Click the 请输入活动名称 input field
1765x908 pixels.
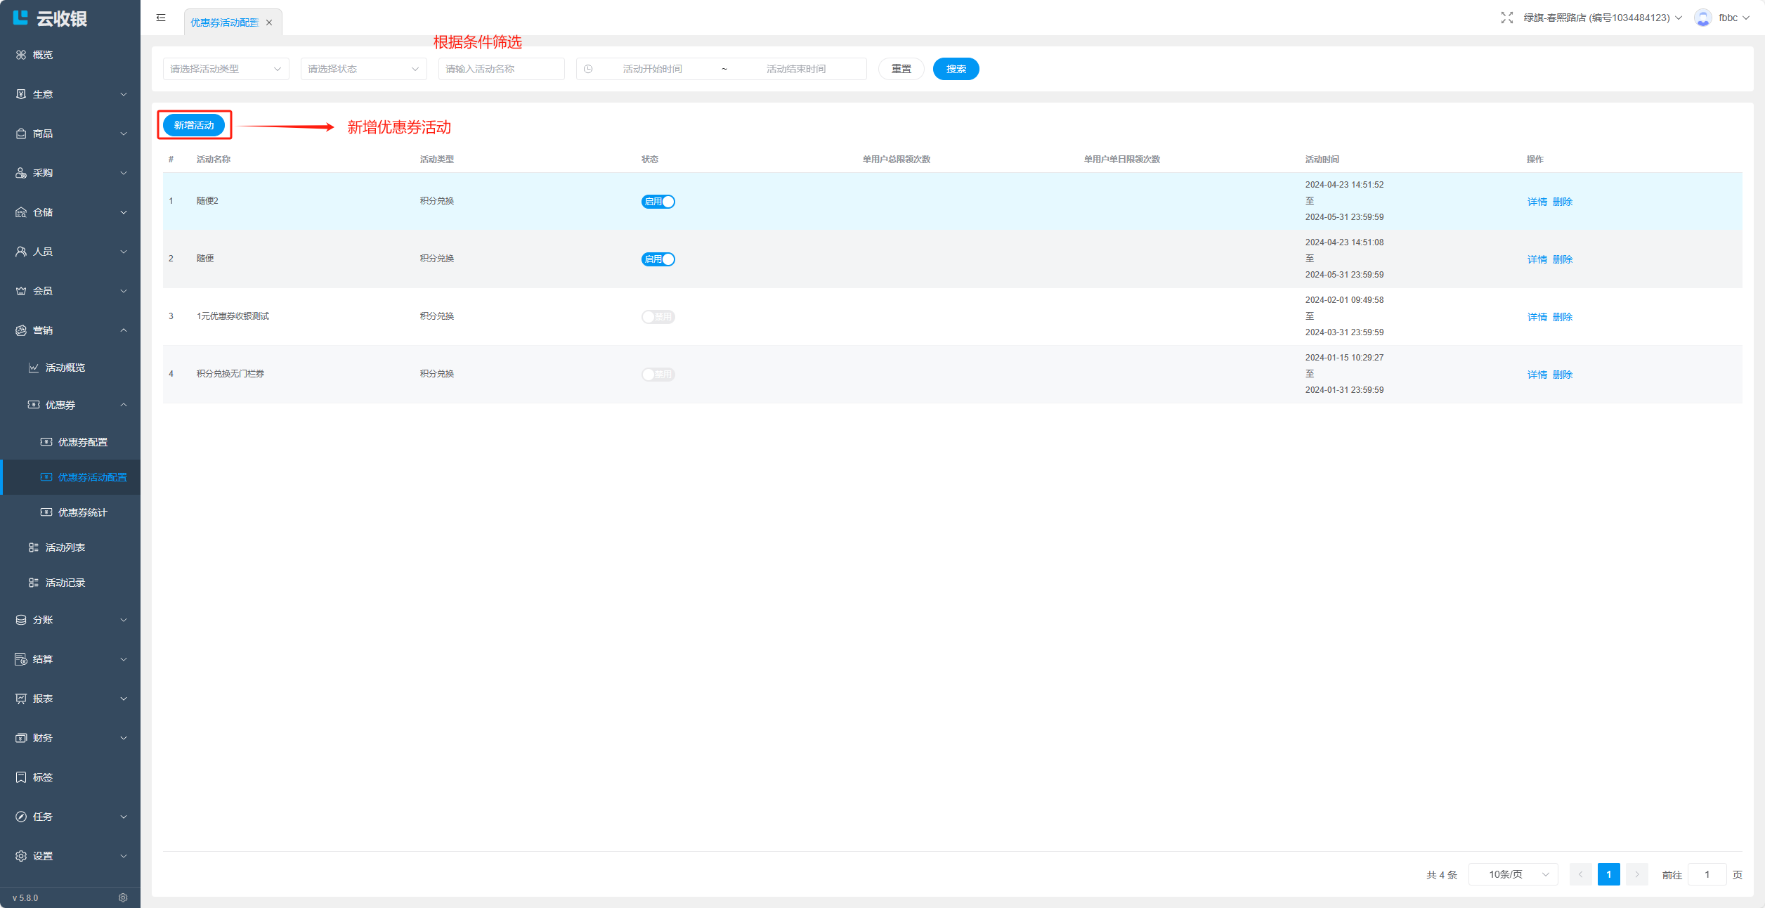click(x=501, y=69)
